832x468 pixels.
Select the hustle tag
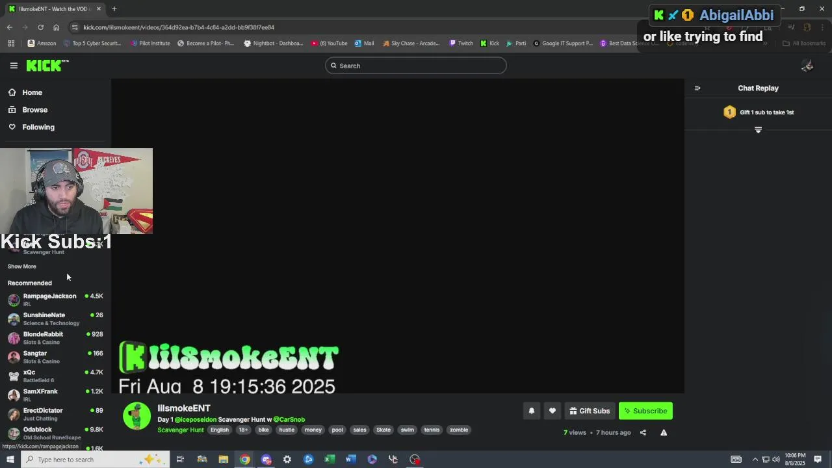[x=287, y=430]
